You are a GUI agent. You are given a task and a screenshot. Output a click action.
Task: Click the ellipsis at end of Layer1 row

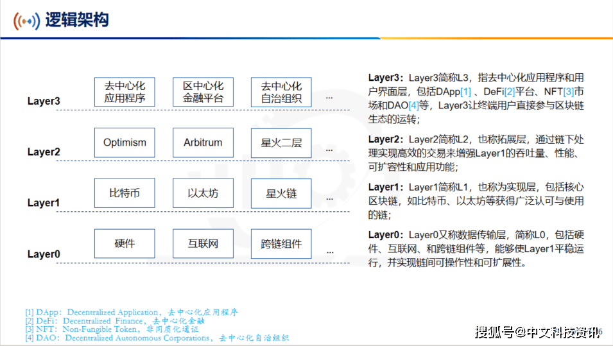pyautogui.click(x=330, y=200)
